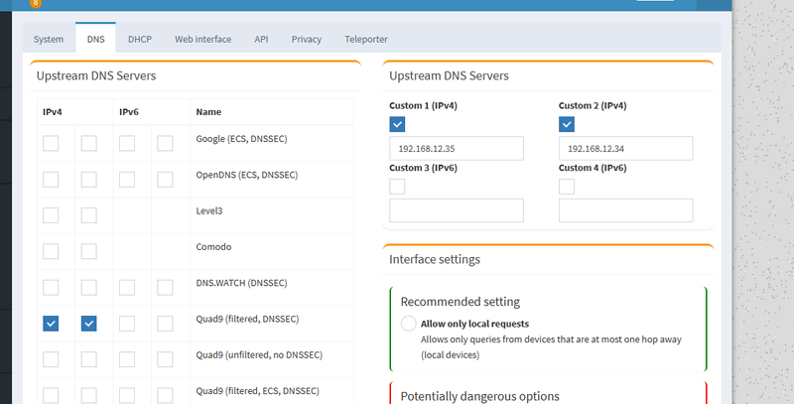The image size is (794, 404).
Task: Click the 192.168.12.35 address field
Action: (x=456, y=149)
